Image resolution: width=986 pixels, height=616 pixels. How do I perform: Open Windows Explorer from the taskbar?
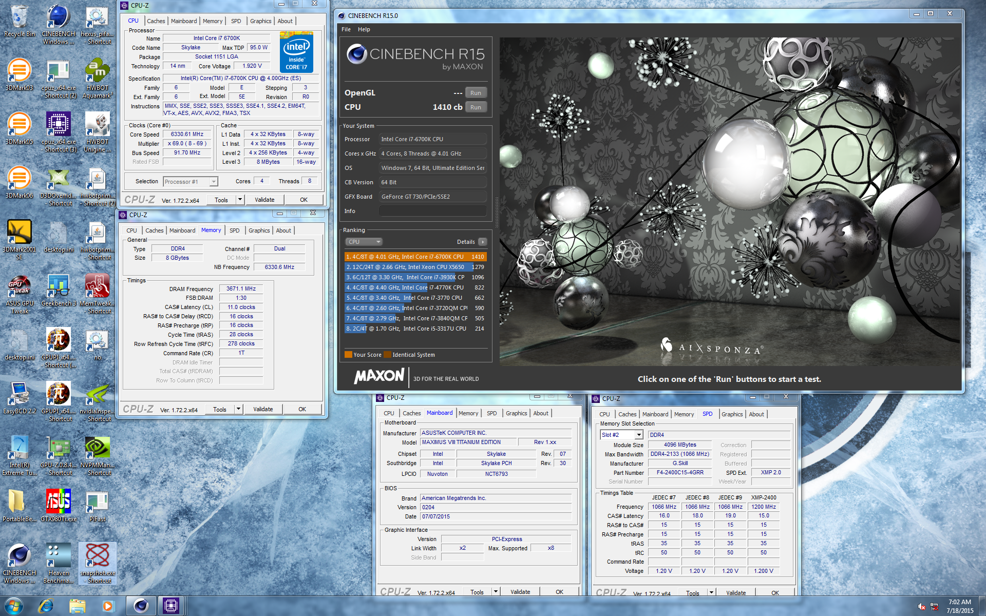click(78, 606)
